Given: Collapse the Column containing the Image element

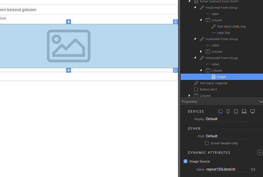Looking at the screenshot, I should (x=201, y=70).
